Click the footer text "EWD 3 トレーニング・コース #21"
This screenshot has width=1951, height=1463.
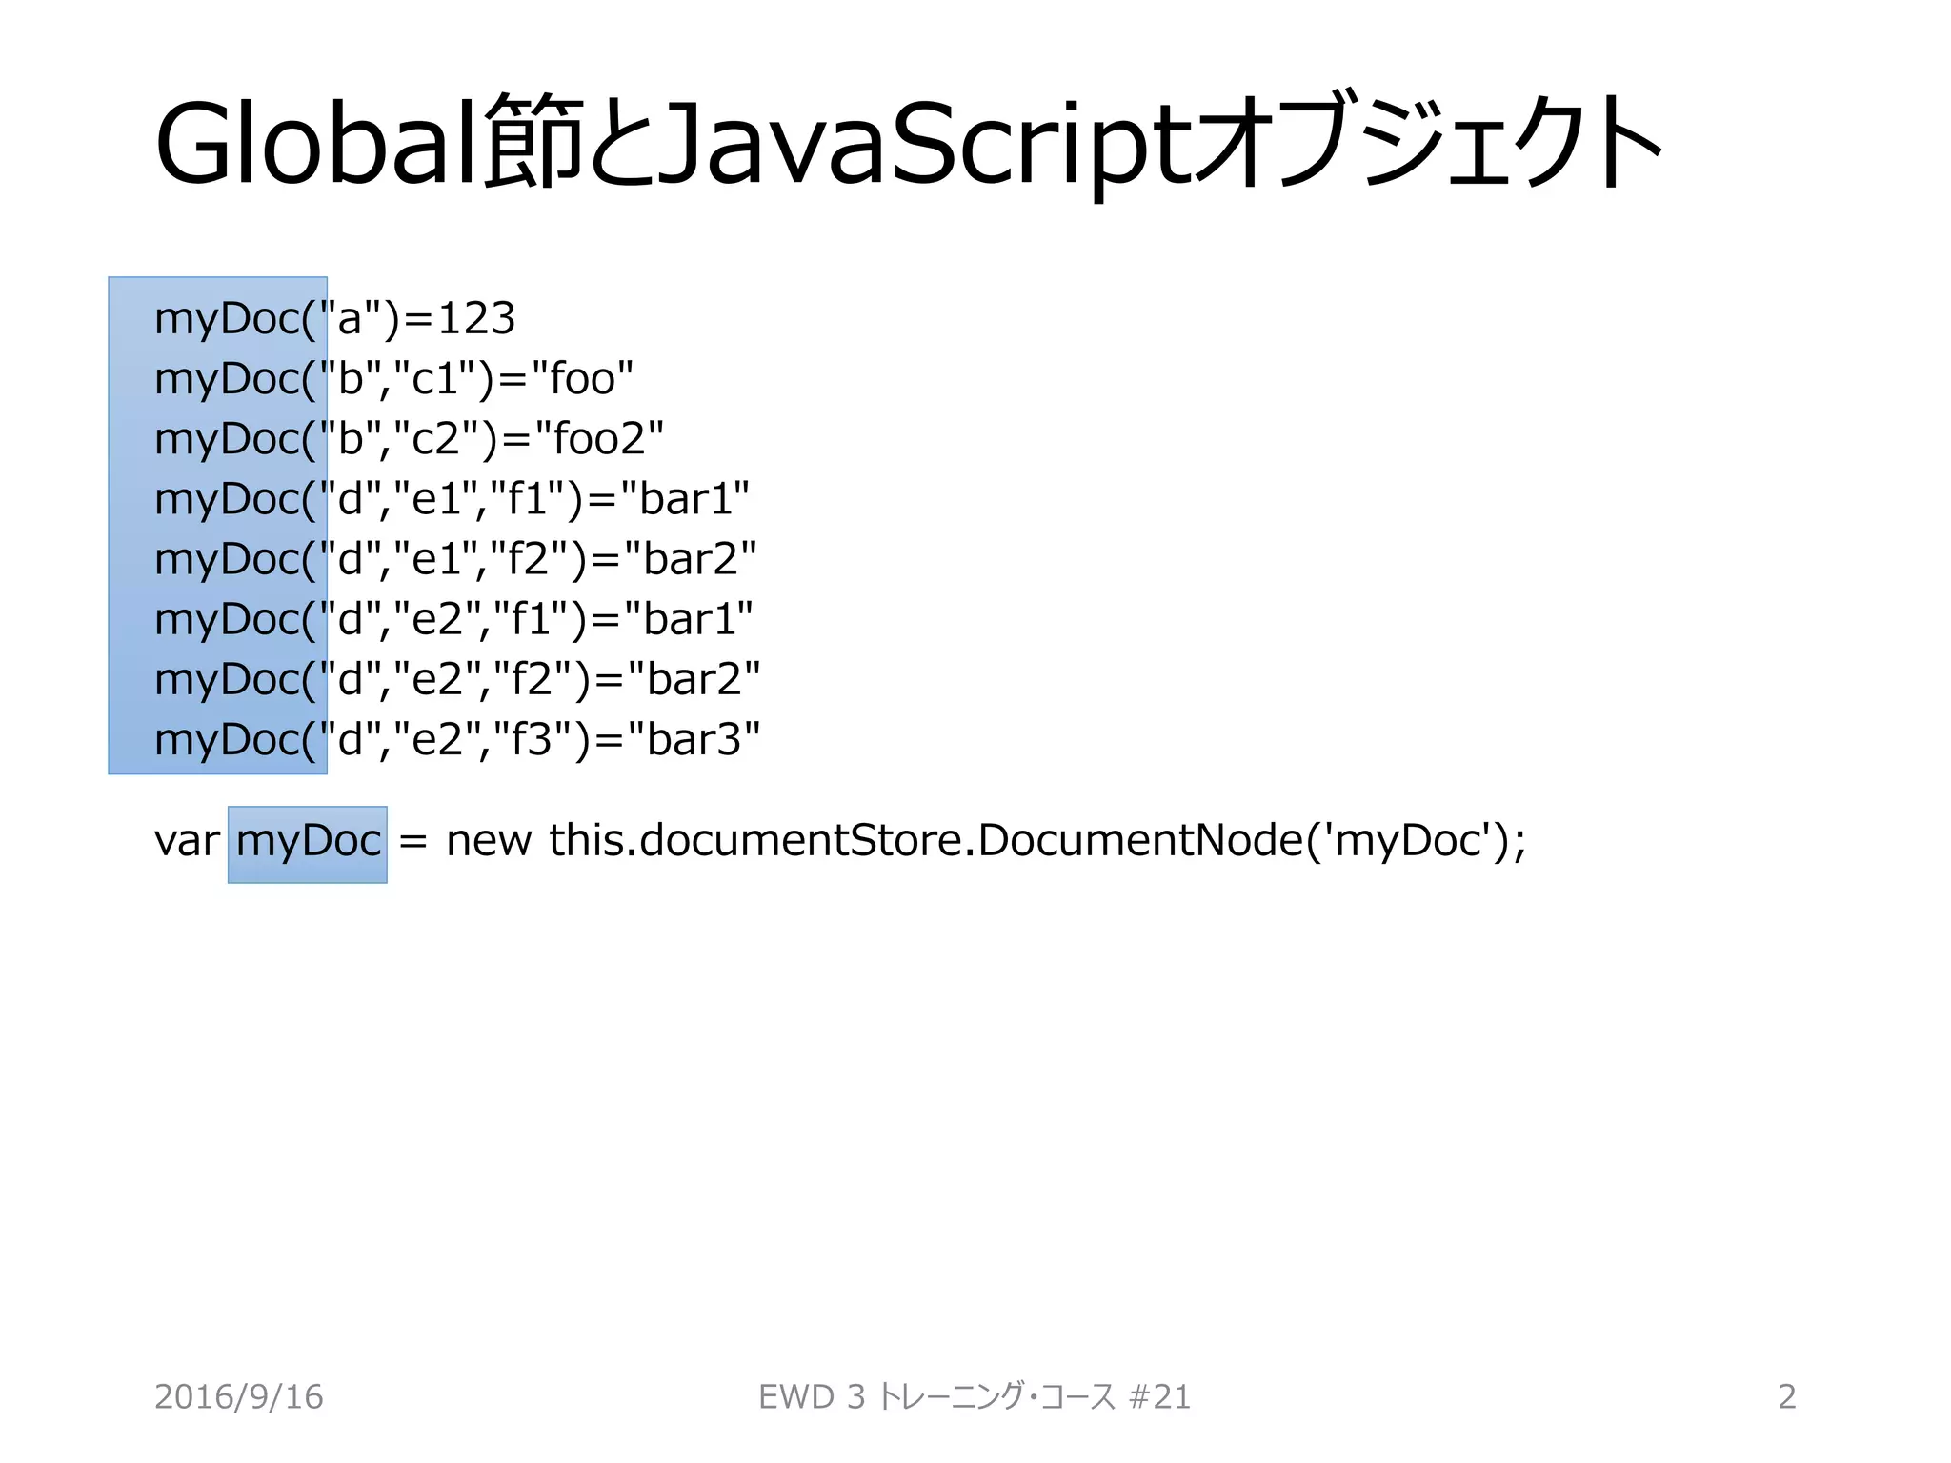(x=975, y=1396)
